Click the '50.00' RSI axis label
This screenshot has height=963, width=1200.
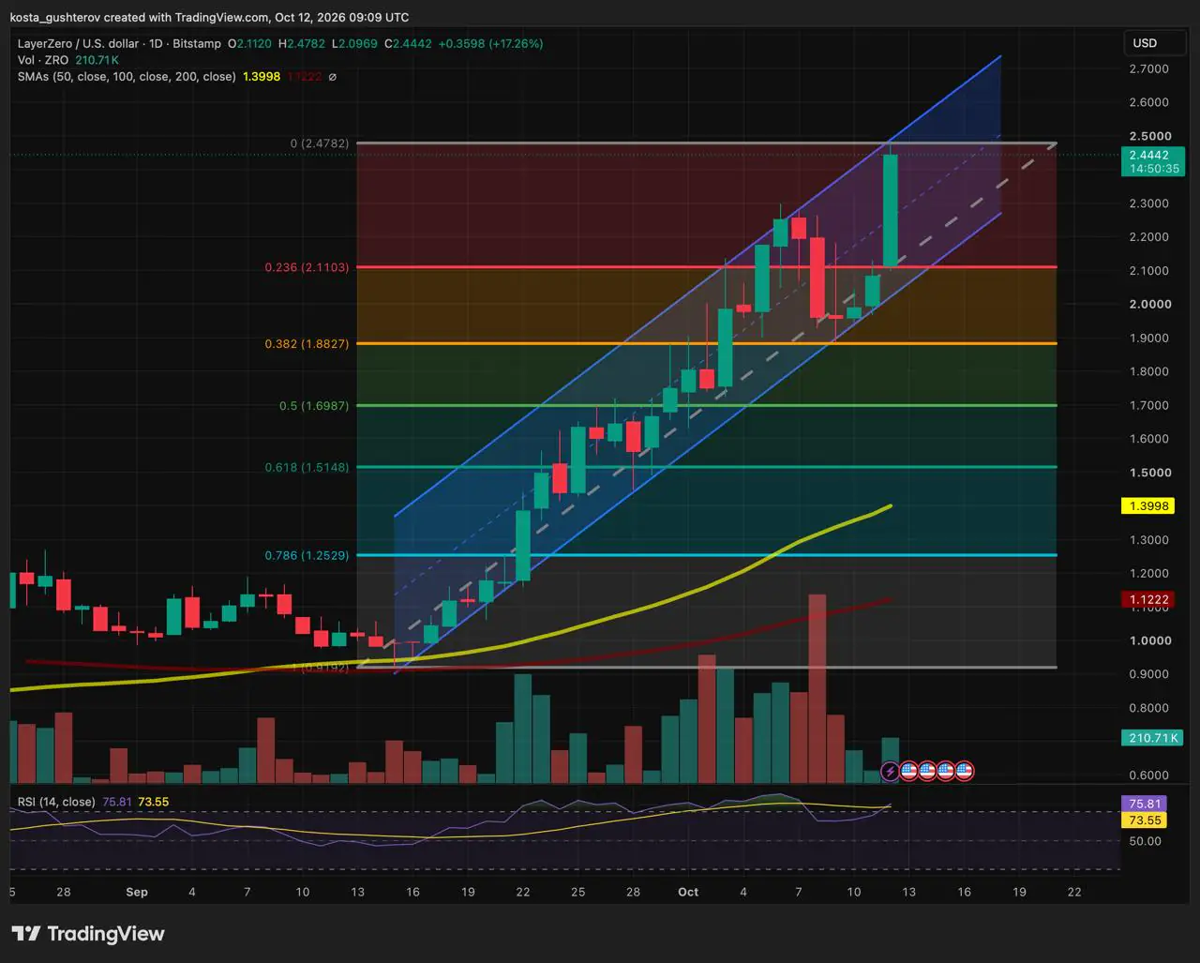[x=1145, y=841]
